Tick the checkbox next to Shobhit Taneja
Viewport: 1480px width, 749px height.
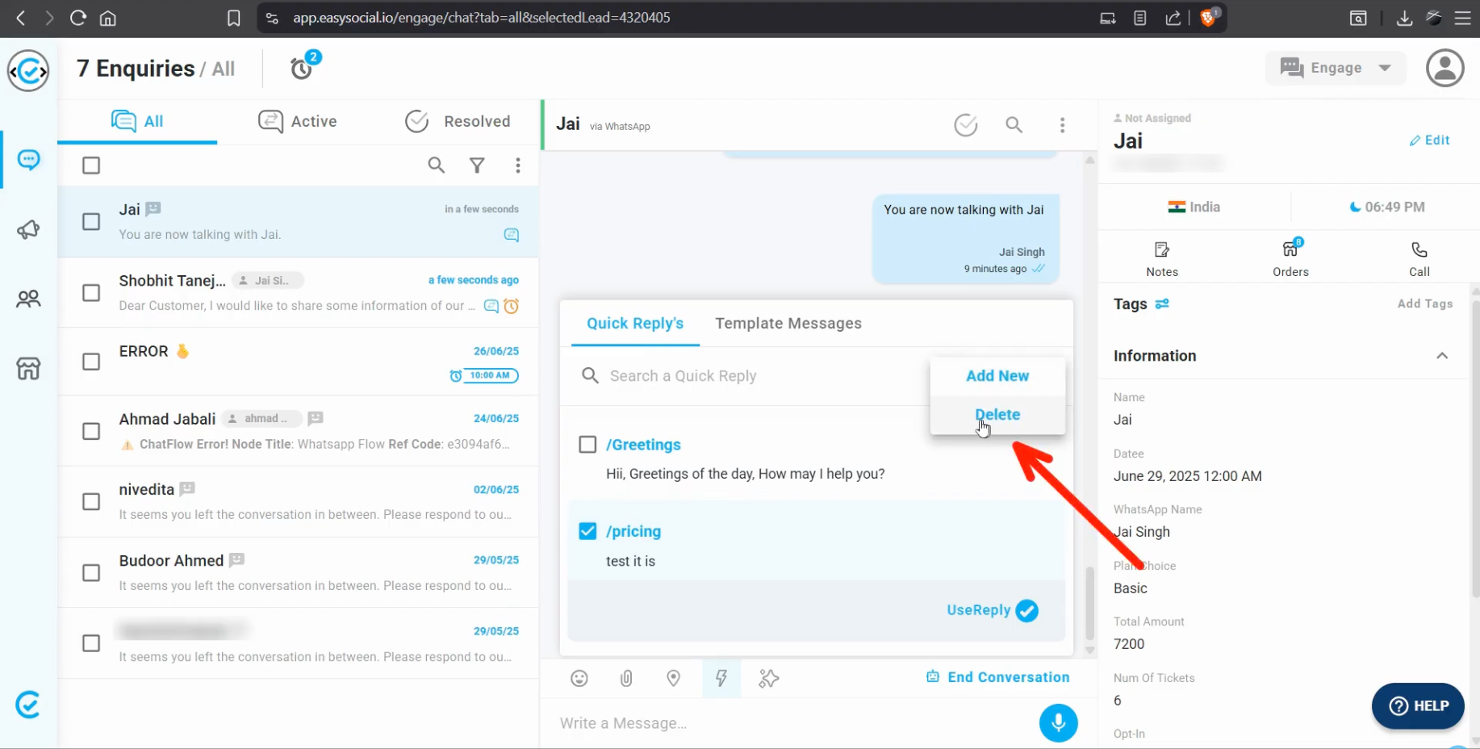point(91,293)
